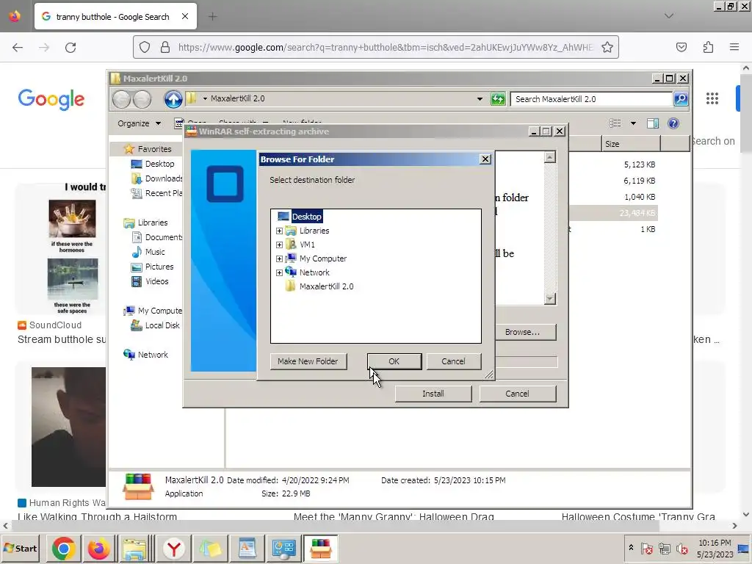
Task: Open Pocket save icon in Firefox
Action: pos(681,47)
